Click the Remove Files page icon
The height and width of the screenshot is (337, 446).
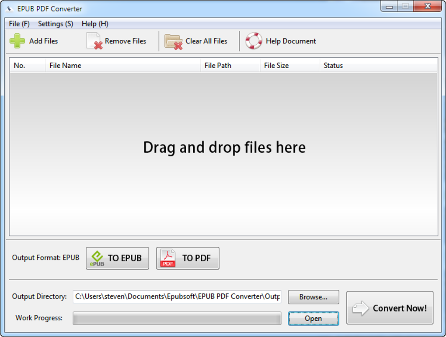tap(95, 41)
